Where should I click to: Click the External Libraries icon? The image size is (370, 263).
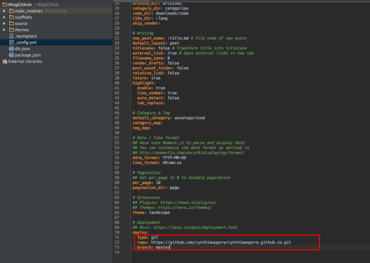point(5,61)
